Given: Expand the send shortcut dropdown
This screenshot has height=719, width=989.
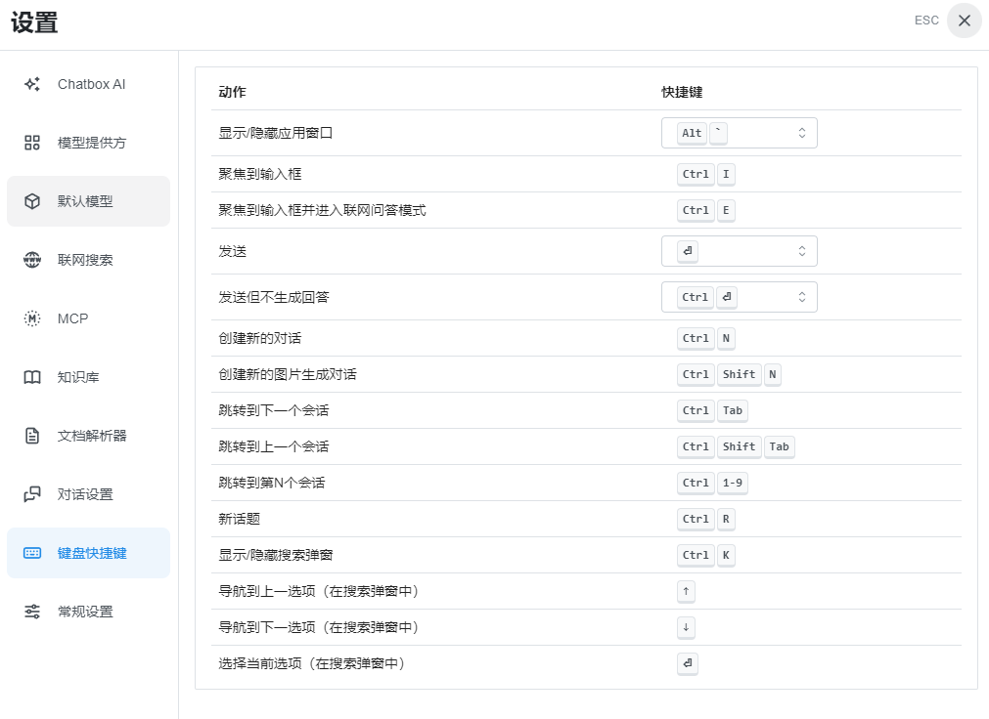Looking at the screenshot, I should coord(739,251).
